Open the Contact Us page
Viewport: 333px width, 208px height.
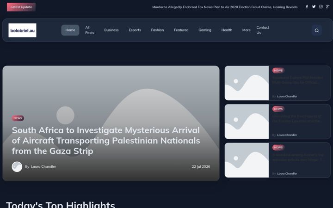click(x=263, y=30)
